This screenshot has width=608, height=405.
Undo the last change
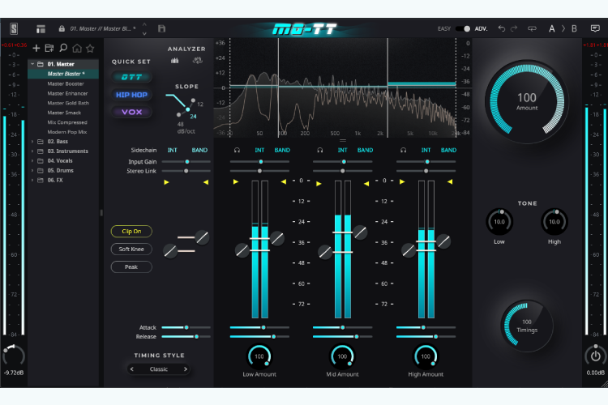pos(501,28)
